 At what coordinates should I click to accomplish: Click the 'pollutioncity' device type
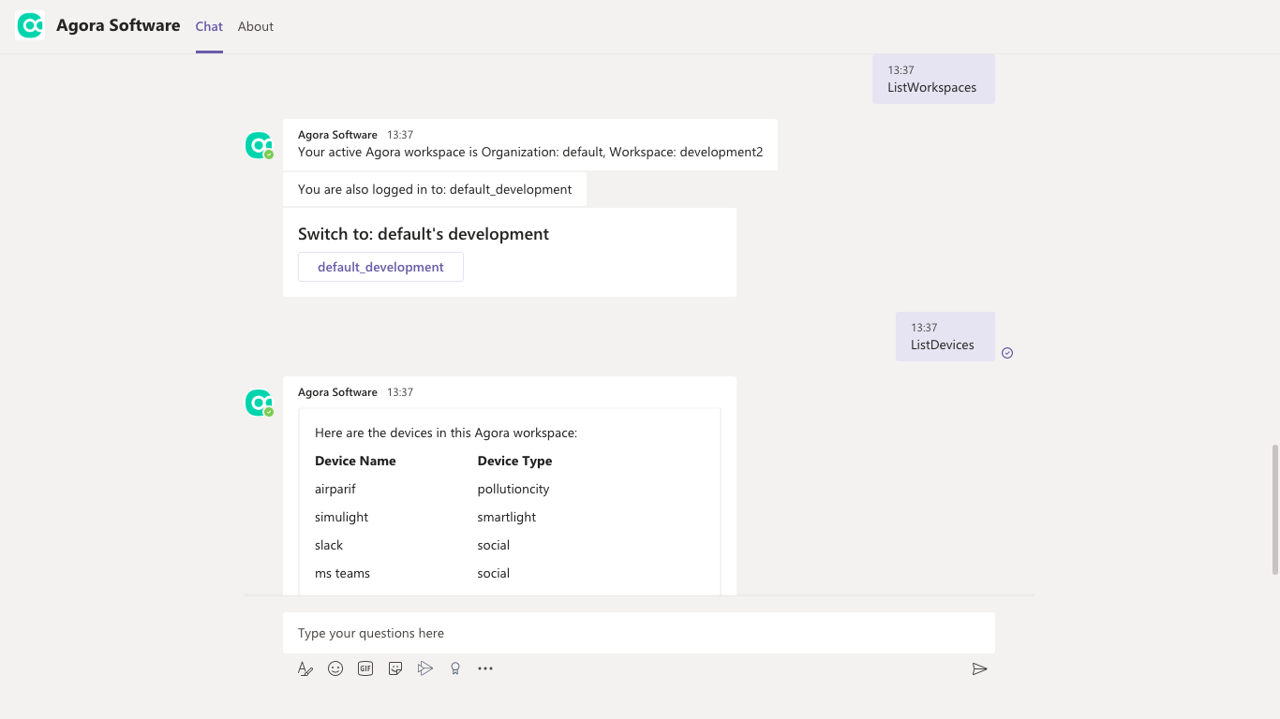tap(513, 489)
